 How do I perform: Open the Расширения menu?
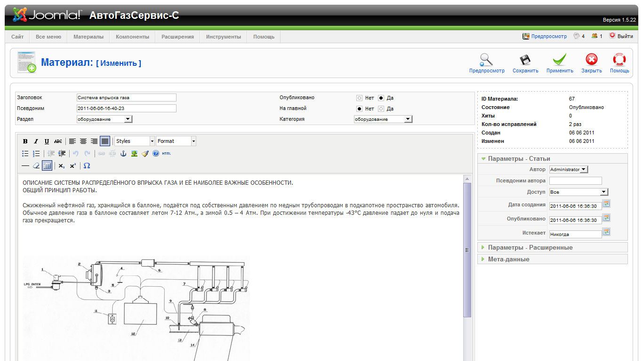point(177,37)
